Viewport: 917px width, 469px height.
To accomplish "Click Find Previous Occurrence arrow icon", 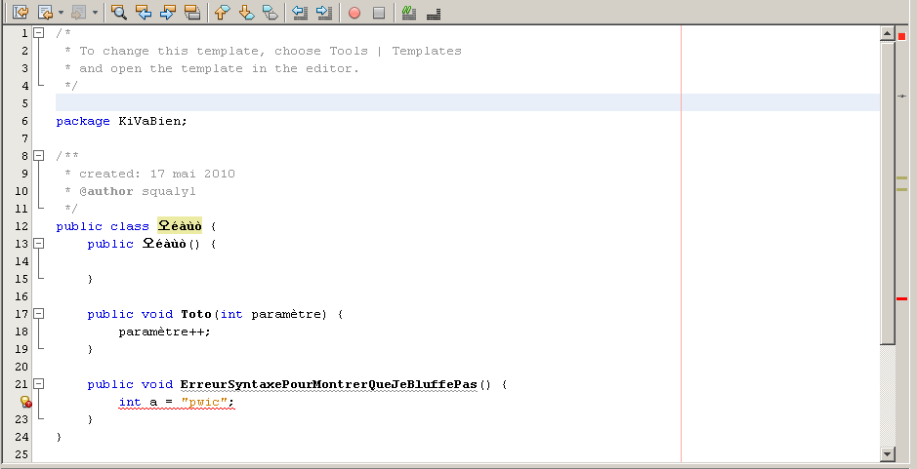I will point(144,13).
